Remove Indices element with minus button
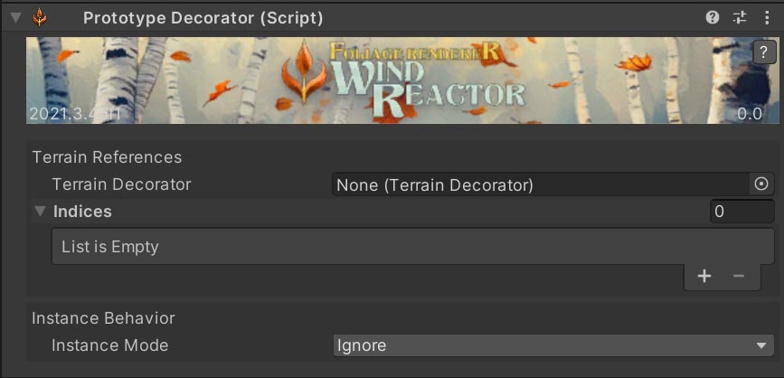Screen dimensions: 784x378 coord(739,276)
